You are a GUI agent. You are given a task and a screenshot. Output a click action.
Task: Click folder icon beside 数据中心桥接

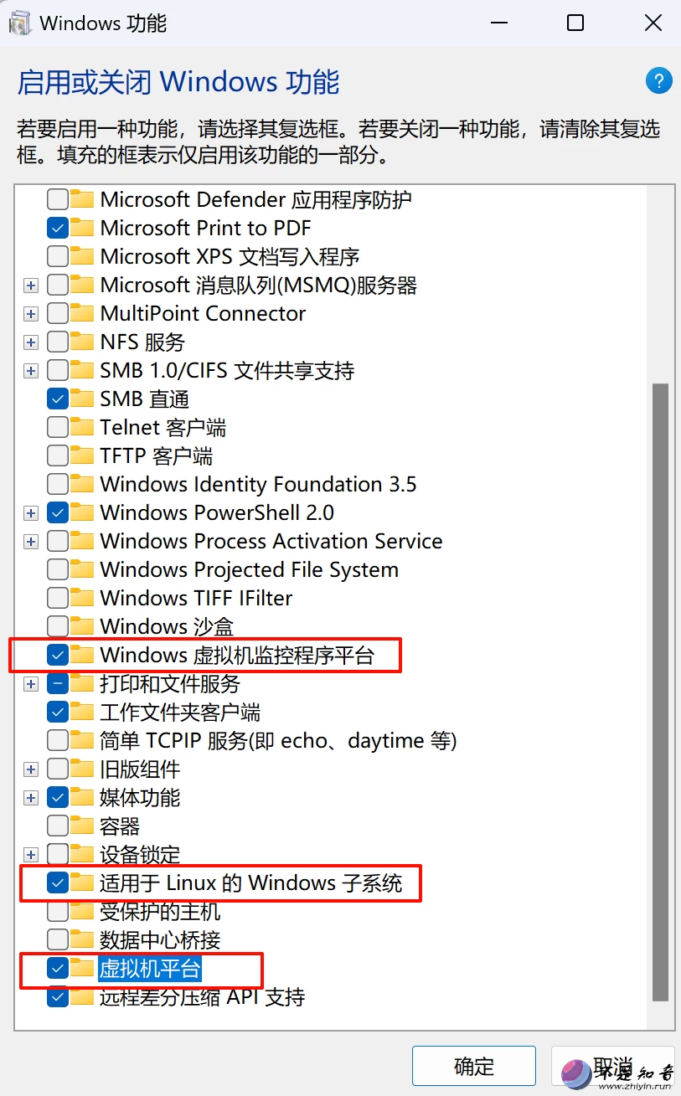[x=82, y=939]
